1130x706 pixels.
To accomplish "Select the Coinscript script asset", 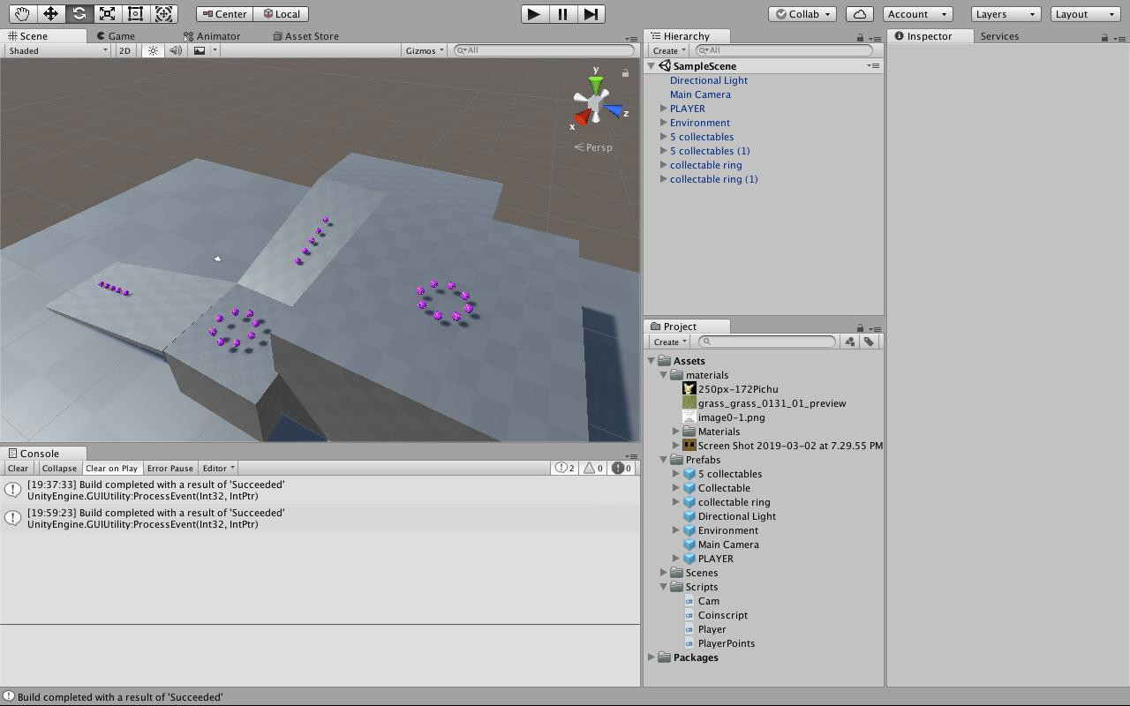I will coord(723,615).
